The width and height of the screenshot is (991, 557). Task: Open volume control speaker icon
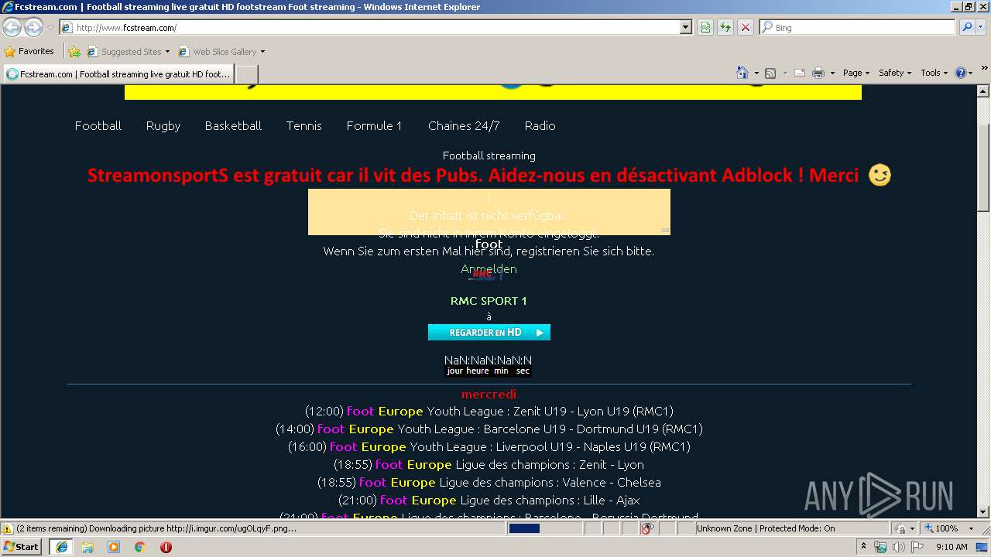click(x=899, y=547)
